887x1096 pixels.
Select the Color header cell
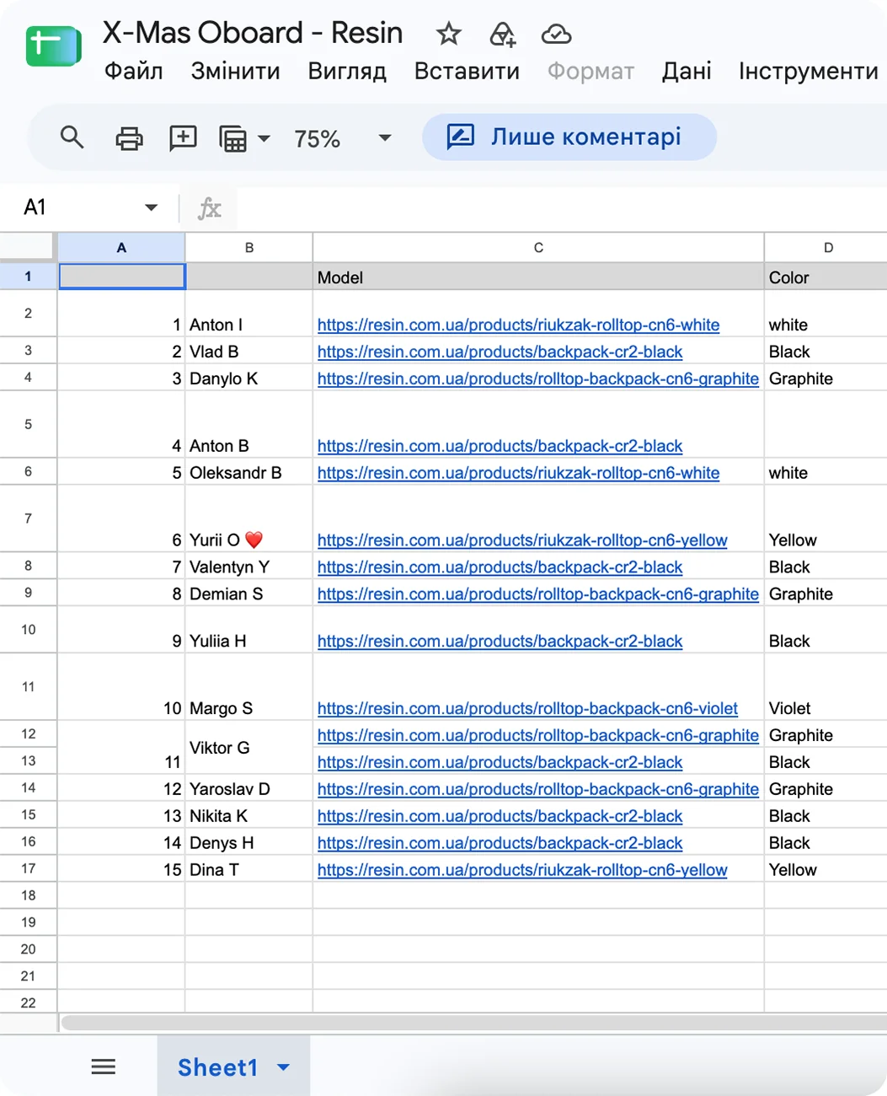pyautogui.click(x=826, y=277)
